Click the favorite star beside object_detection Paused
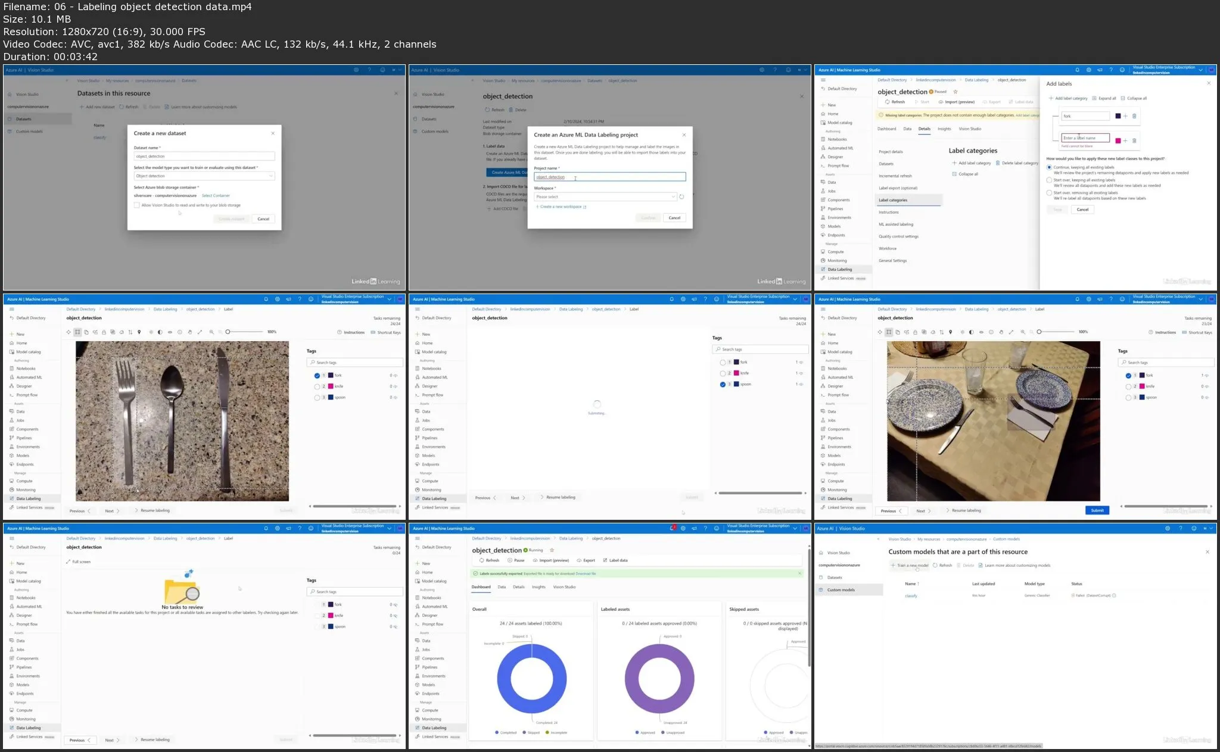 [955, 92]
